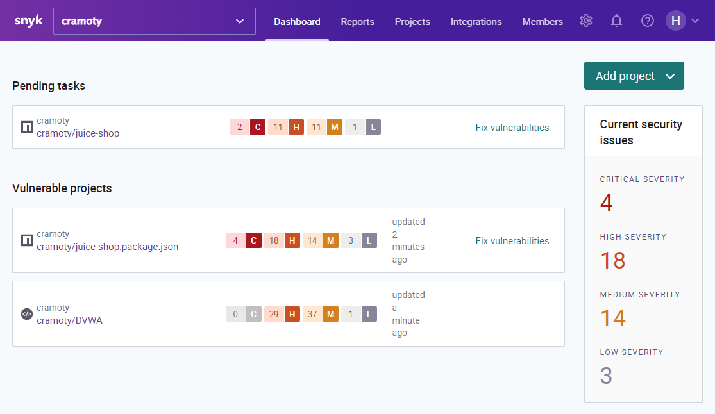Click the grey C badge for cramoty/DVWA

click(x=253, y=313)
